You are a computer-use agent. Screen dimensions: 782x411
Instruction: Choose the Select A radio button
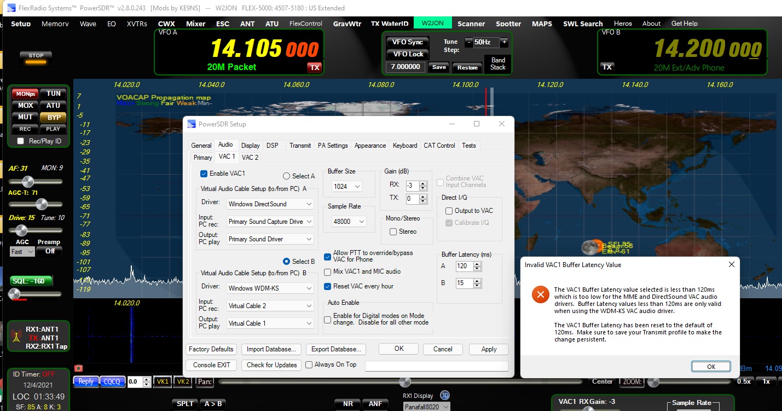click(286, 176)
